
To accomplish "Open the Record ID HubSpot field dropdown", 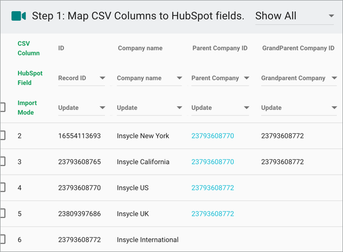I will [82, 78].
